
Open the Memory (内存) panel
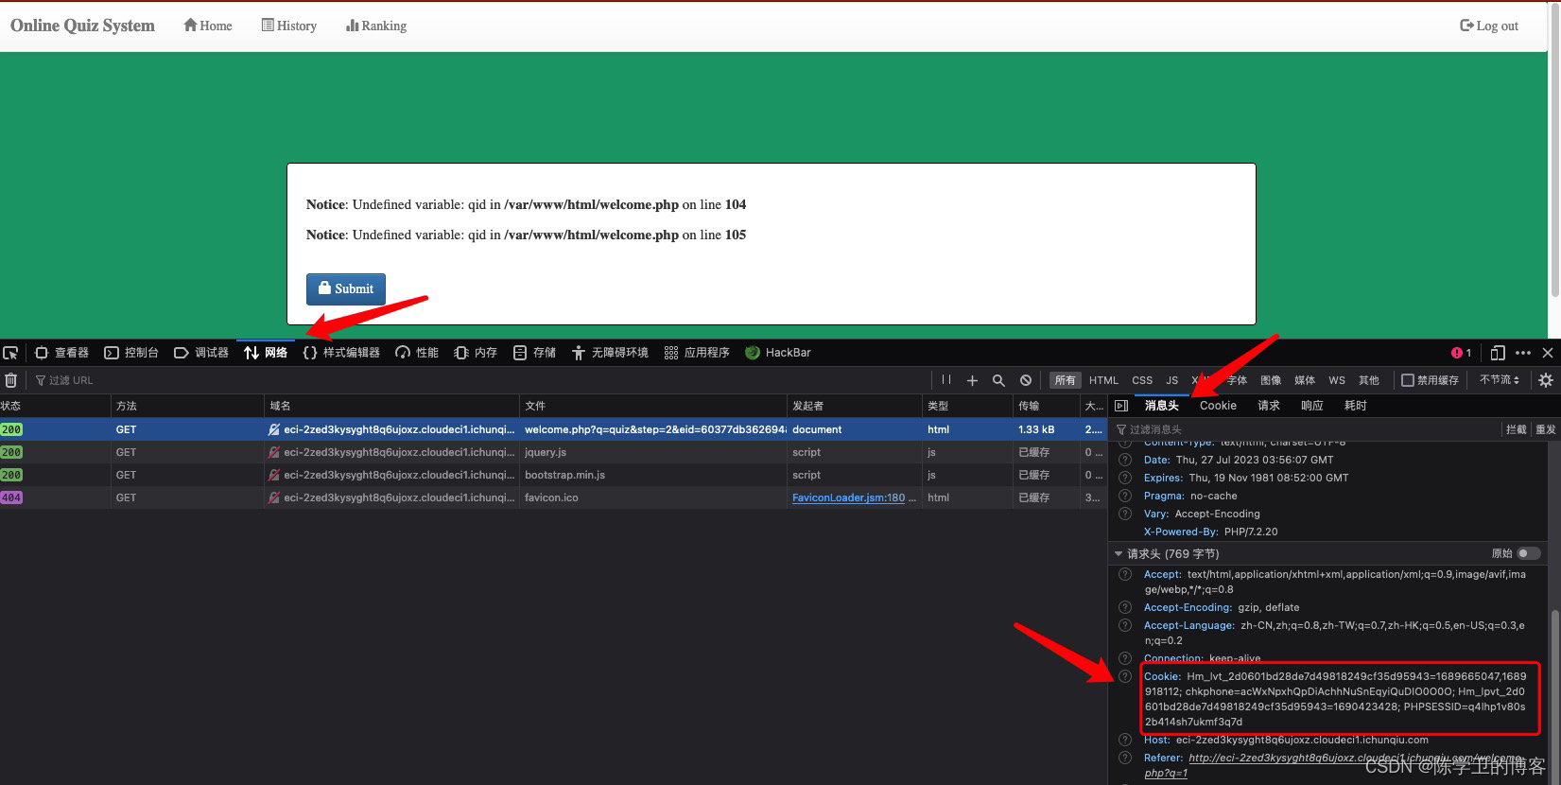(476, 353)
